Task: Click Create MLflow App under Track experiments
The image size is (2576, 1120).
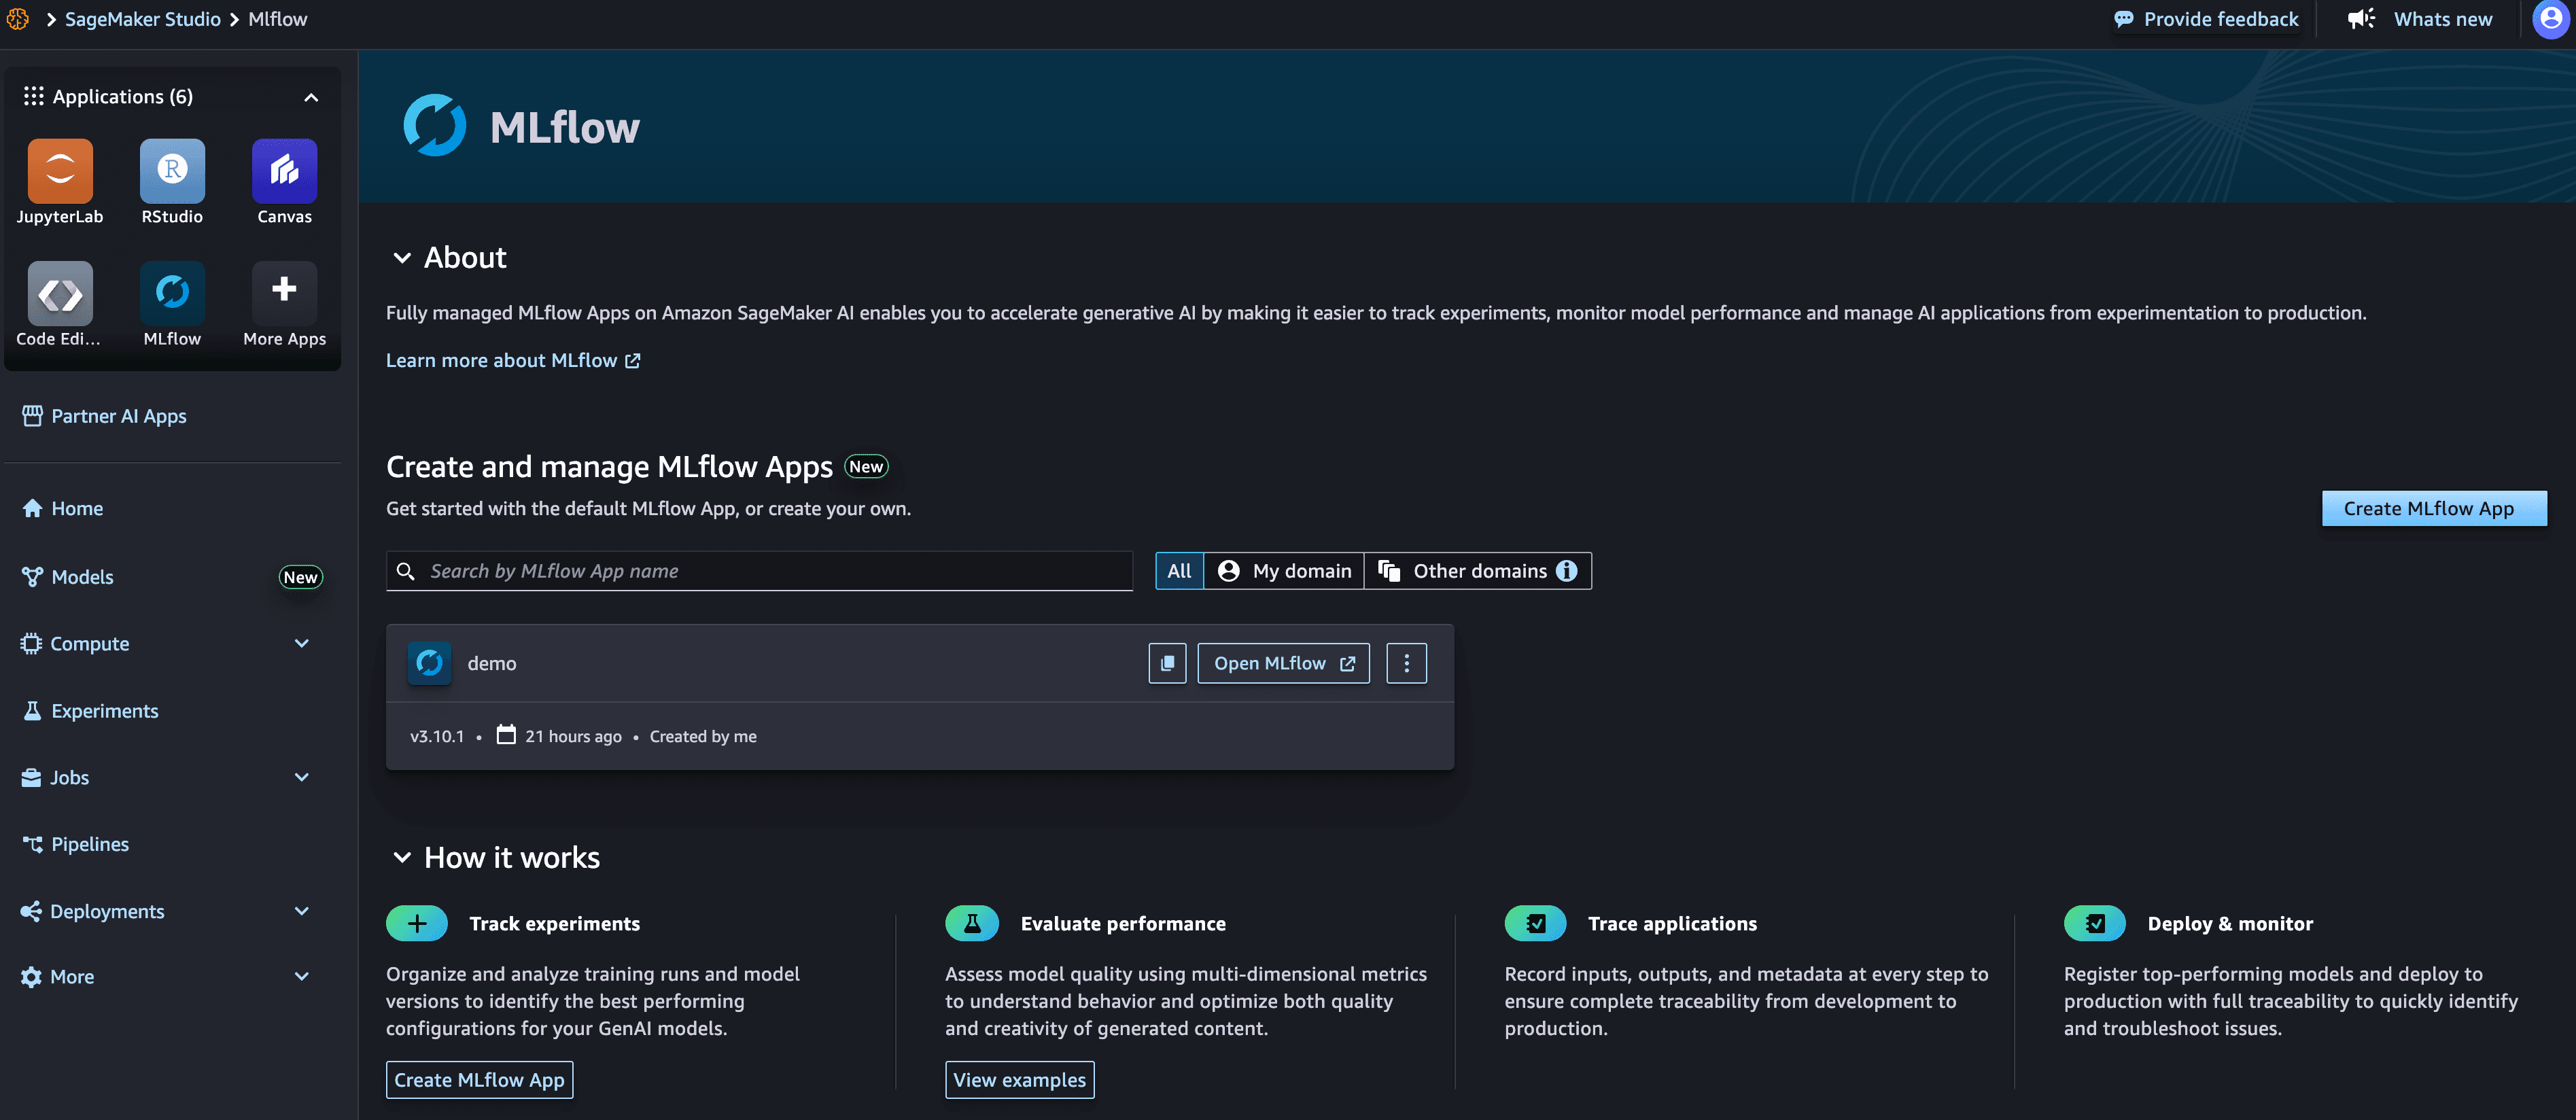Action: click(x=480, y=1080)
